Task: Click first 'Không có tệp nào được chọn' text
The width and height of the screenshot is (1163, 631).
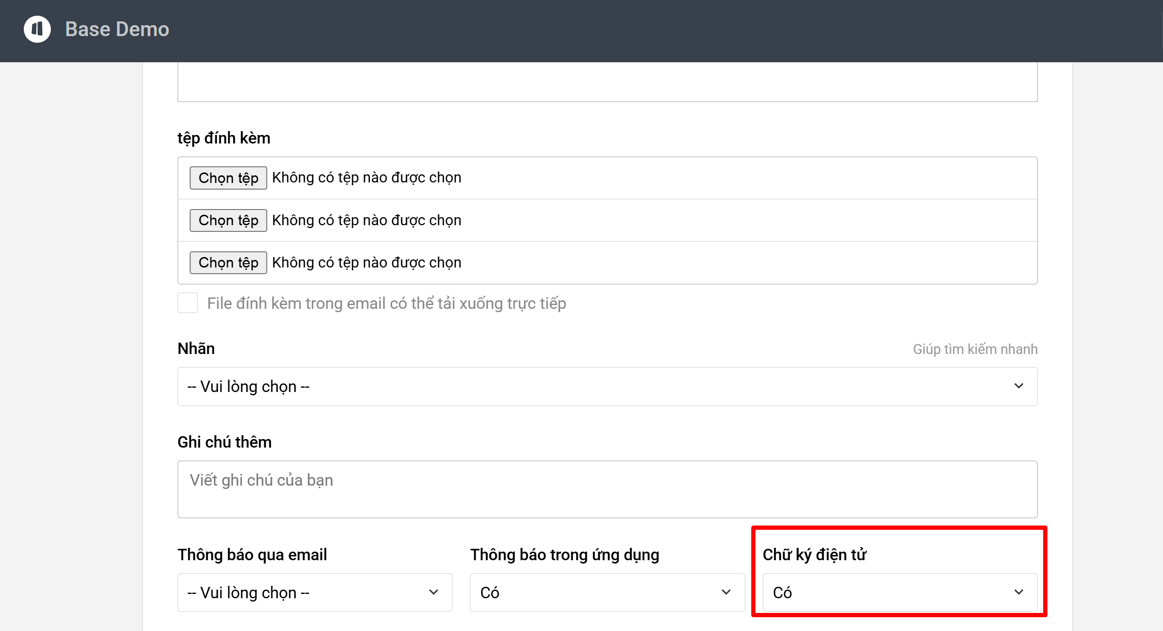Action: (367, 178)
